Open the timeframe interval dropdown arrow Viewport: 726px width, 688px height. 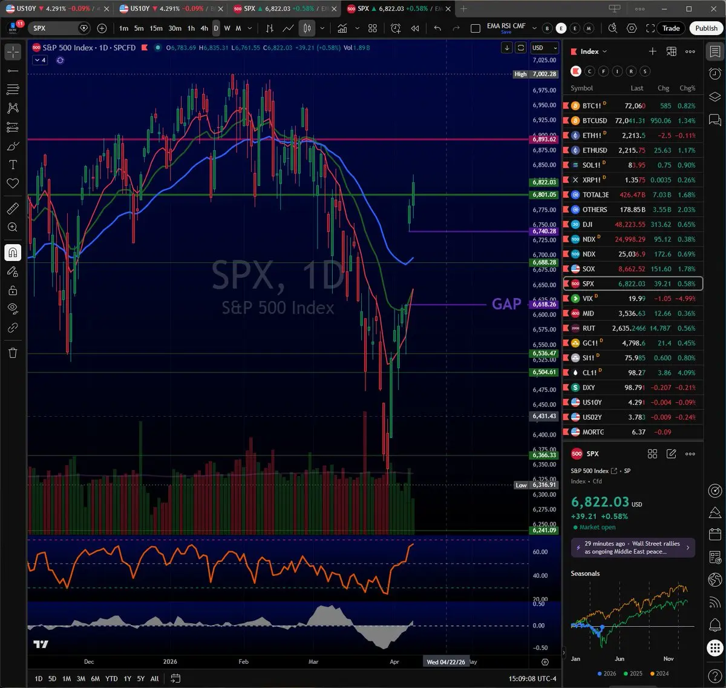pyautogui.click(x=250, y=28)
